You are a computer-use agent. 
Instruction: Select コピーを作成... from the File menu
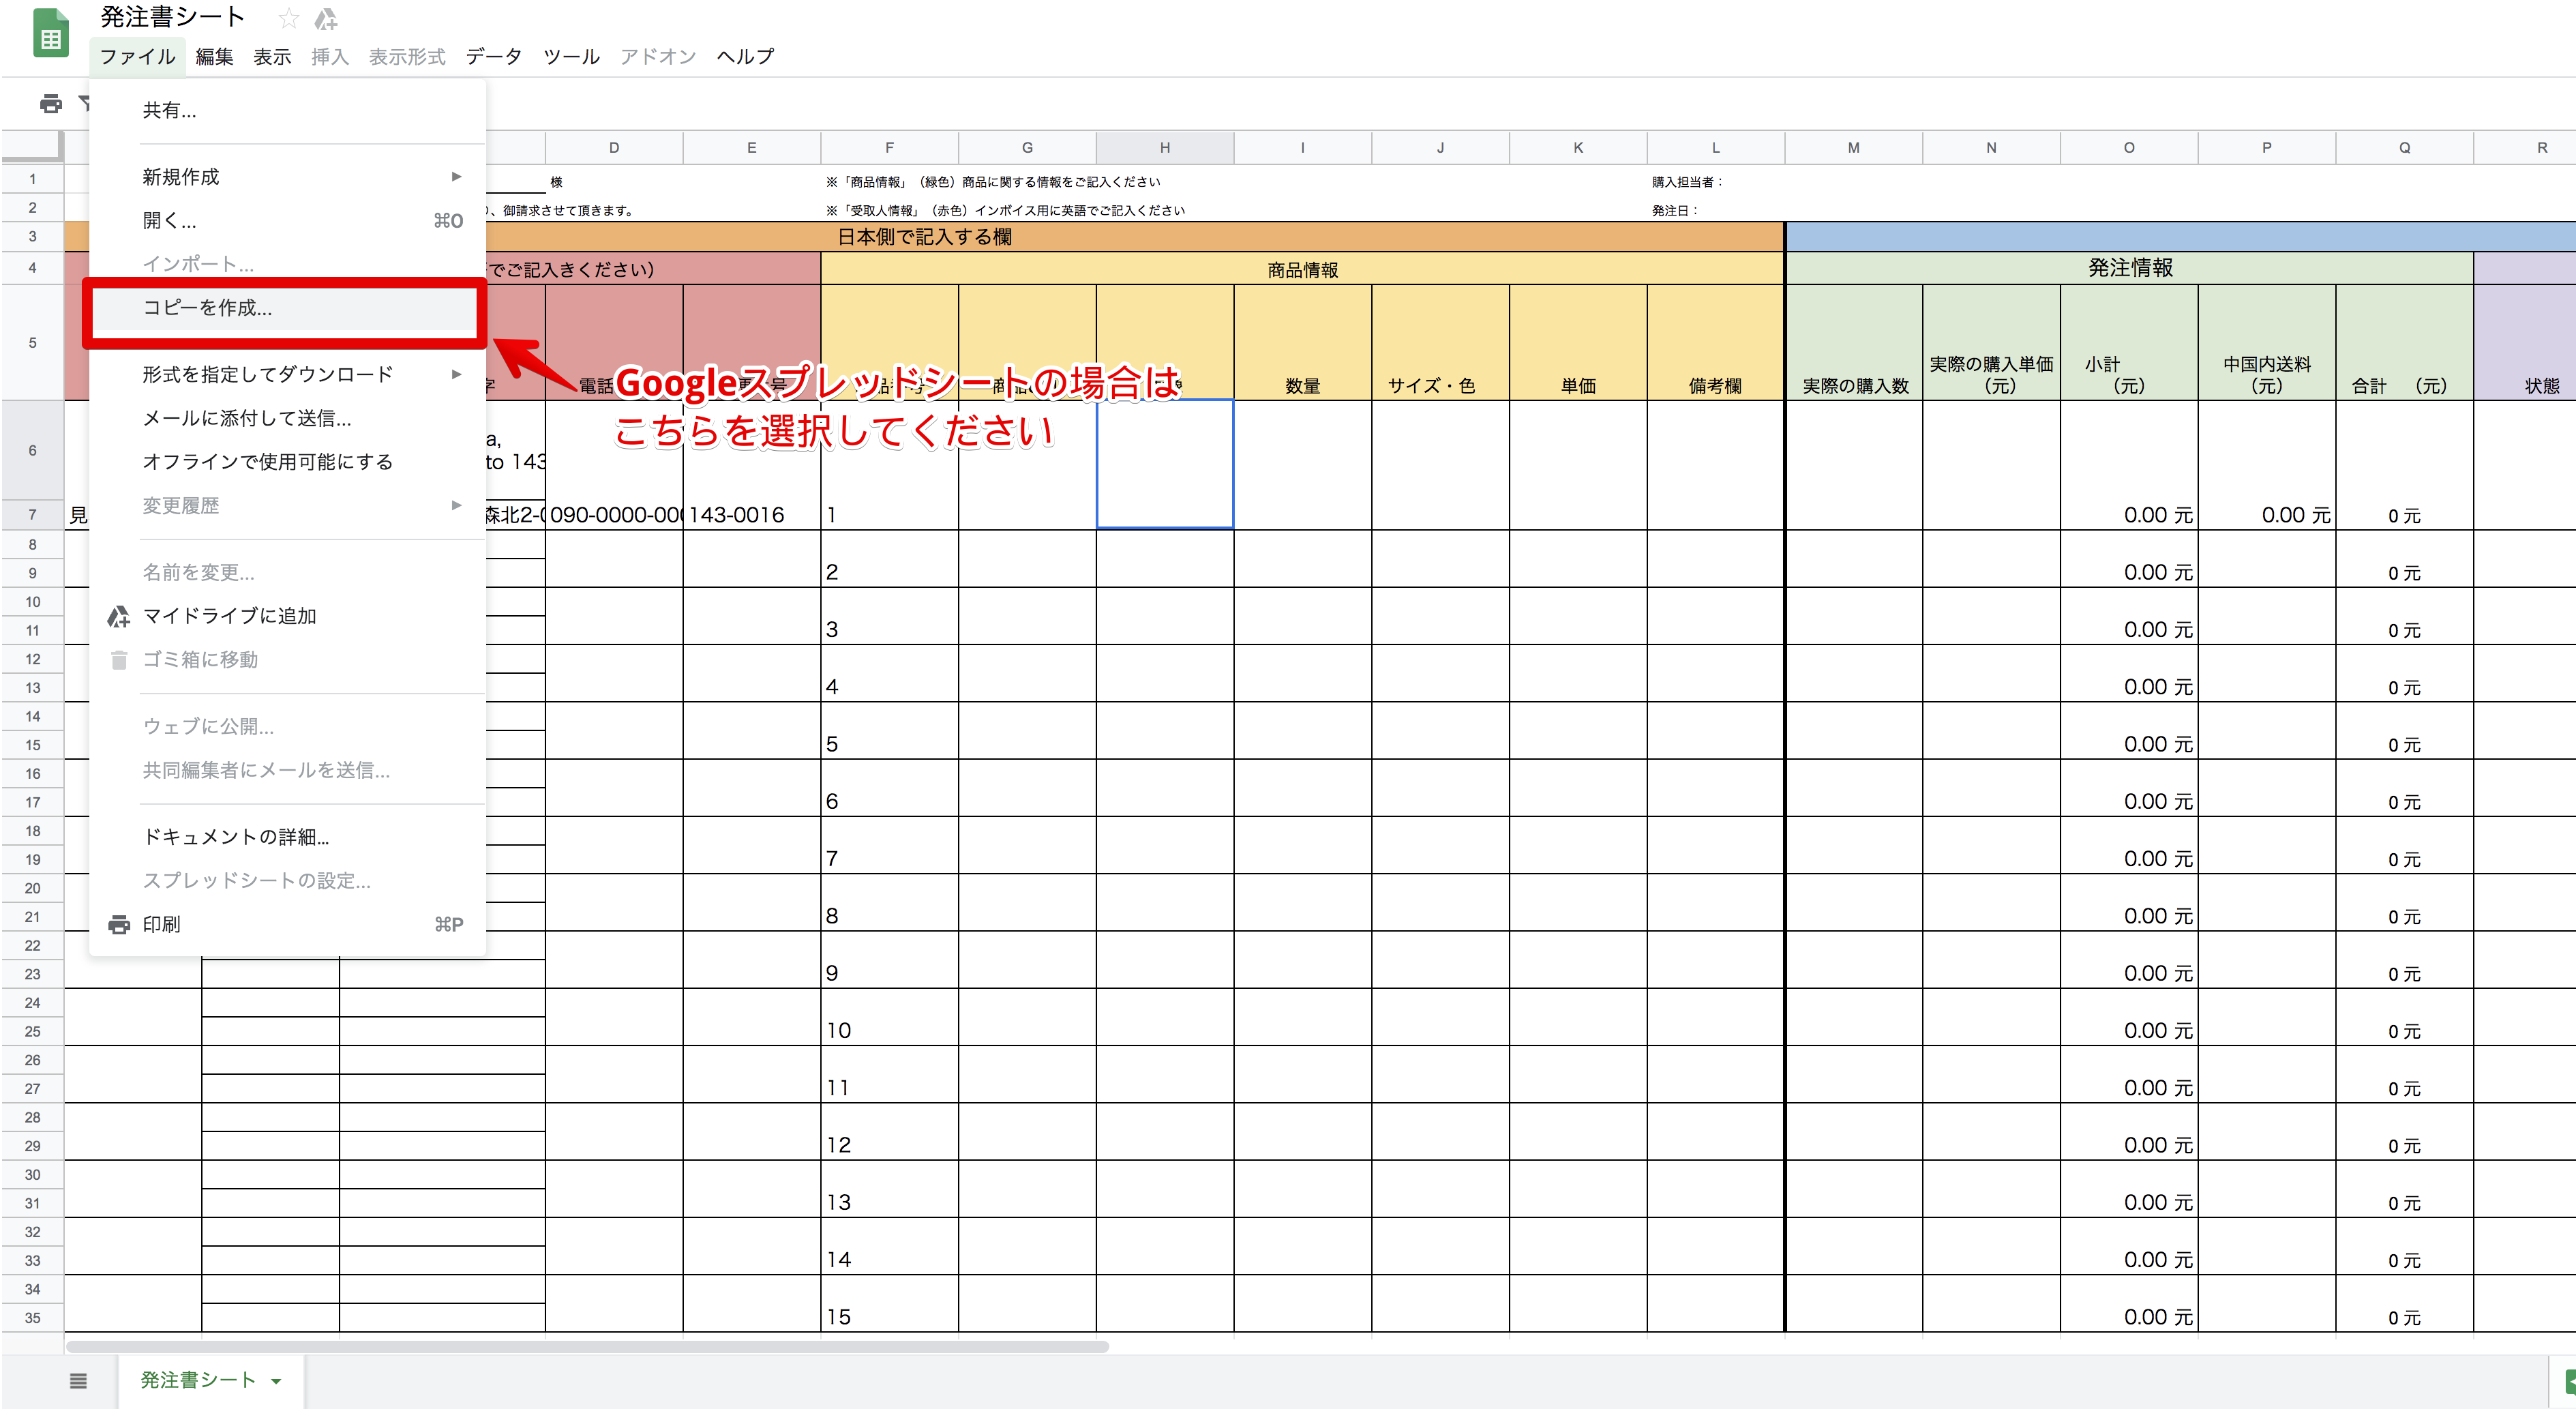point(207,308)
